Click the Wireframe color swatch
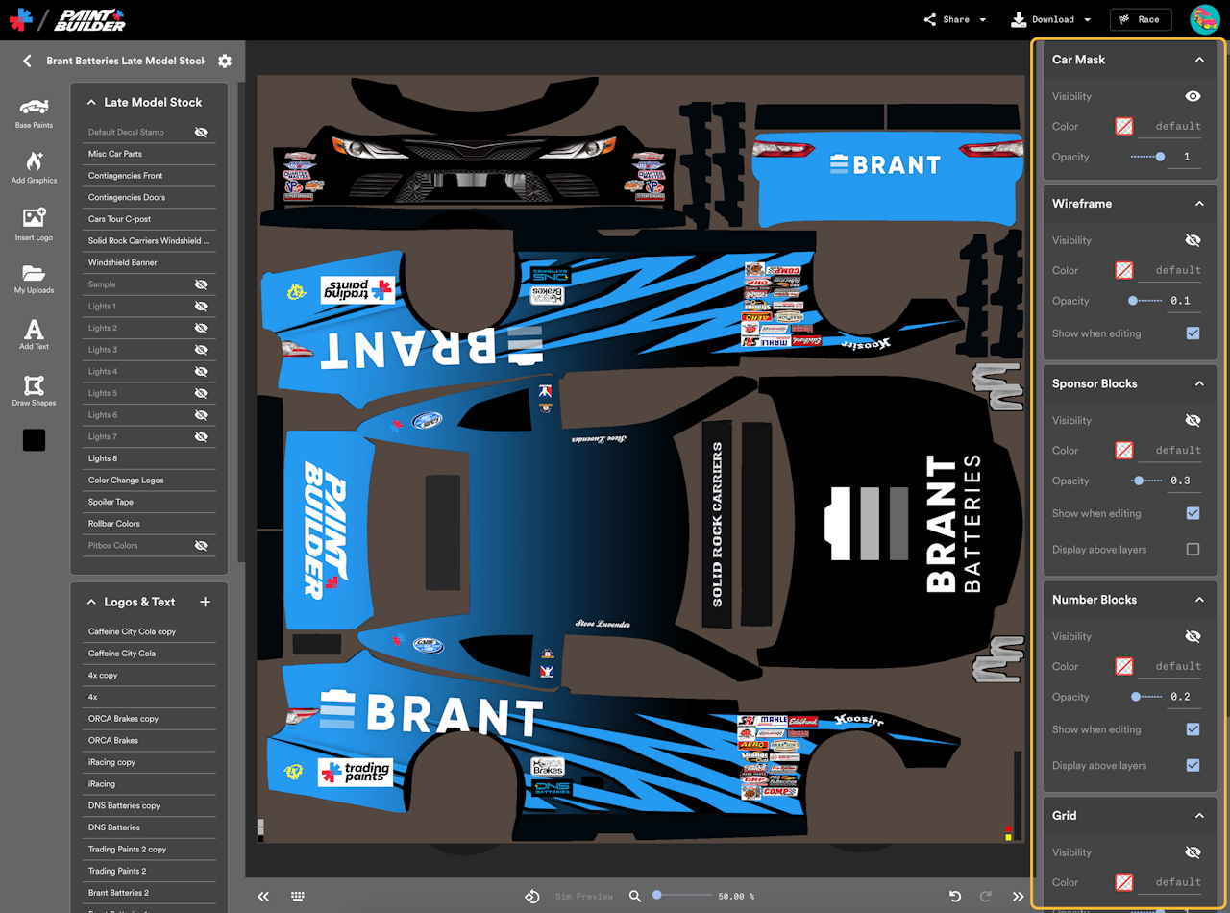The image size is (1230, 913). (x=1123, y=270)
